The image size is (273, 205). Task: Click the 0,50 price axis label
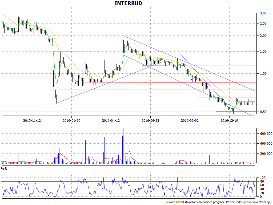(263, 112)
